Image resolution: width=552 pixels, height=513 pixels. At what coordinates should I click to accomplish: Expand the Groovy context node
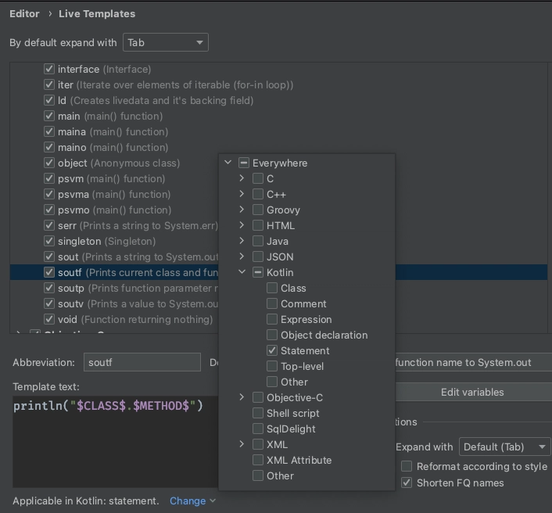242,210
